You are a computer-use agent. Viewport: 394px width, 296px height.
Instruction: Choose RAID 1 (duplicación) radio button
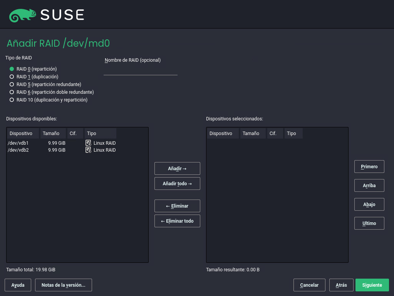coord(12,77)
